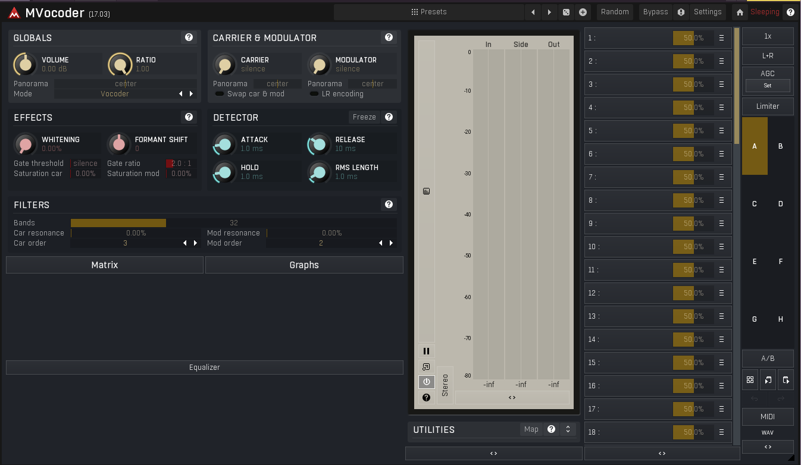Image resolution: width=801 pixels, height=465 pixels.
Task: Click the Volume knob
Action: point(25,64)
